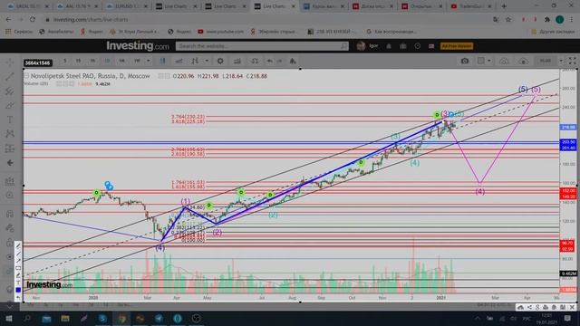Open the www.youtube.com bookmark
This screenshot has width=580, height=326.
[x=220, y=32]
